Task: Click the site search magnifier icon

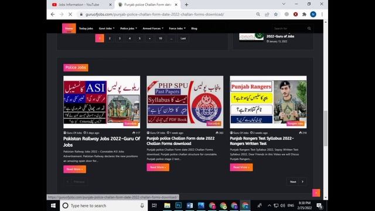Action: point(309,29)
